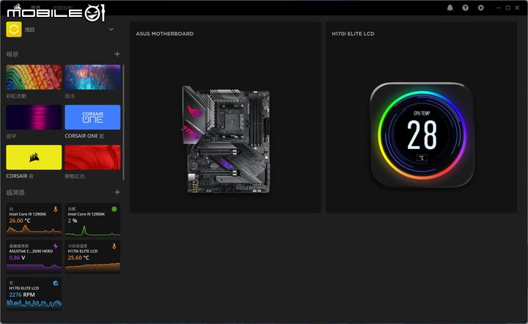Open the help question mark icon
The width and height of the screenshot is (528, 324).
click(x=466, y=8)
